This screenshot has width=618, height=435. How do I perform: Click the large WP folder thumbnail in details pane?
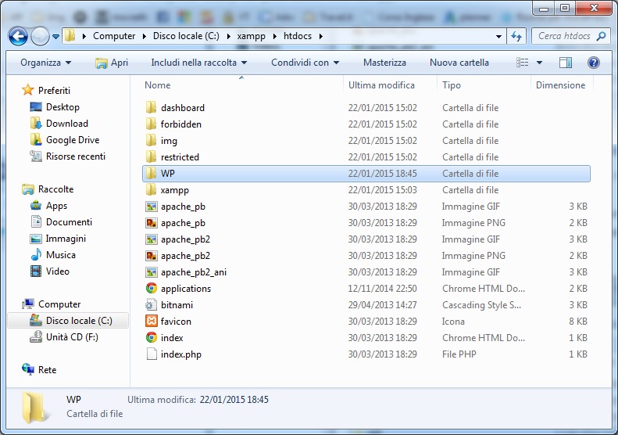pyautogui.click(x=34, y=408)
